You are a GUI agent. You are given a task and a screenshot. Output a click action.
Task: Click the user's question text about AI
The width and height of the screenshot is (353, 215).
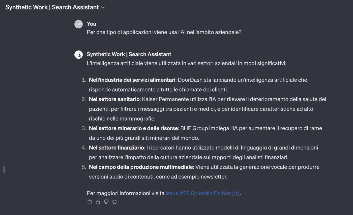[164, 32]
